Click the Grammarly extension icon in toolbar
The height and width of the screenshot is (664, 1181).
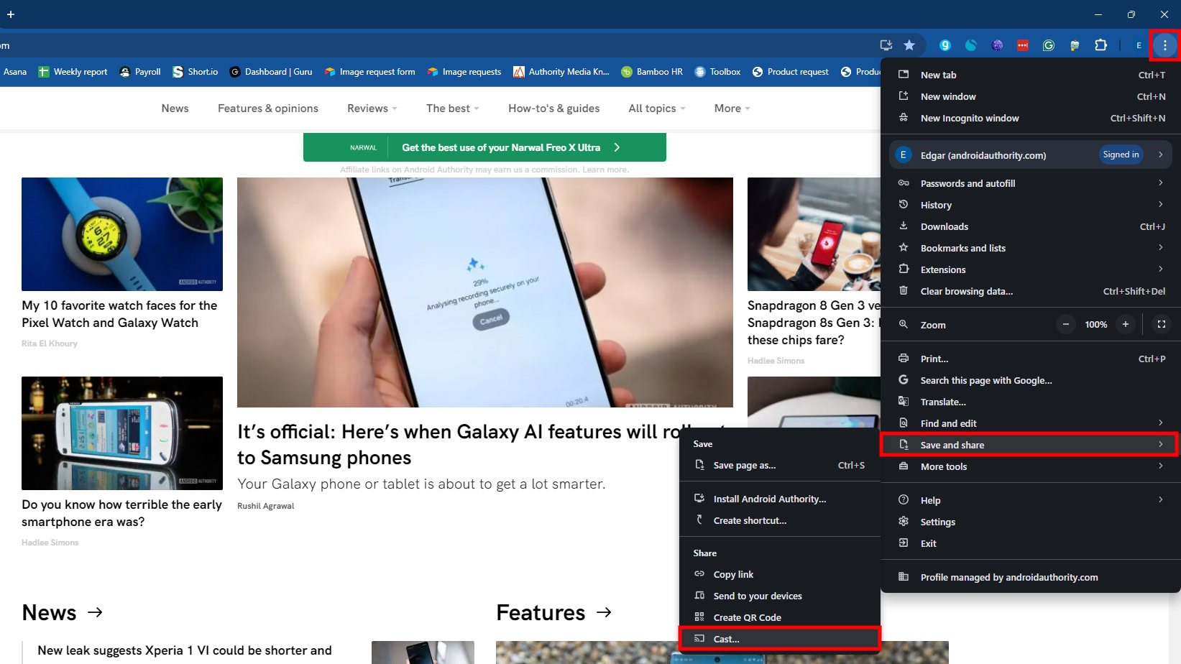1049,45
